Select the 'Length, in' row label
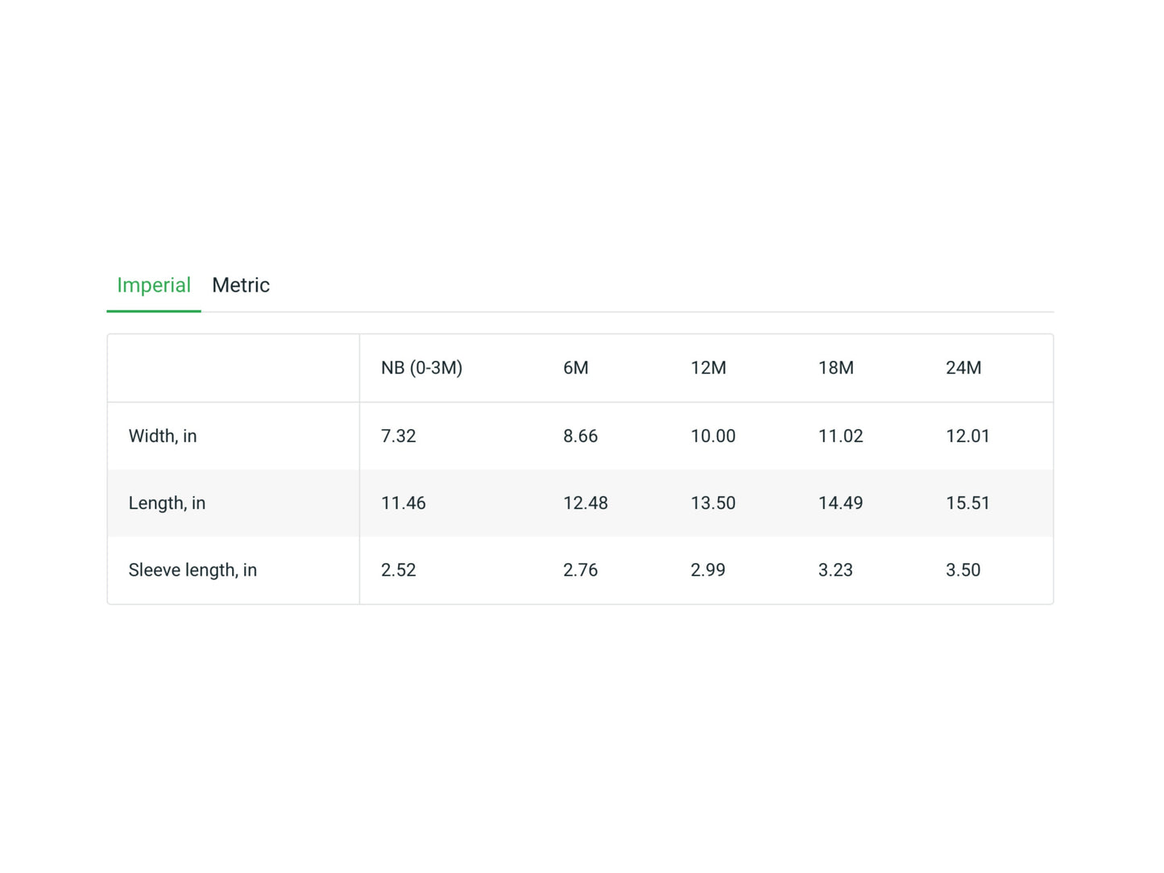This screenshot has height=873, width=1164. [x=167, y=503]
